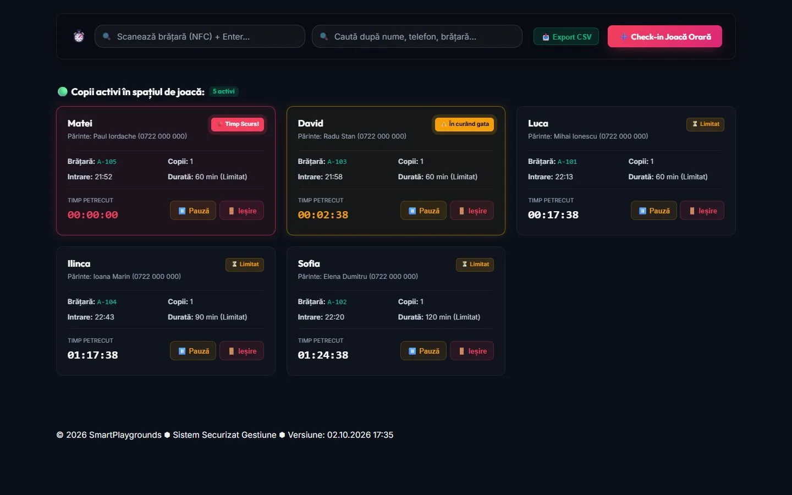Click Ieșire for Ilinca

(242, 351)
